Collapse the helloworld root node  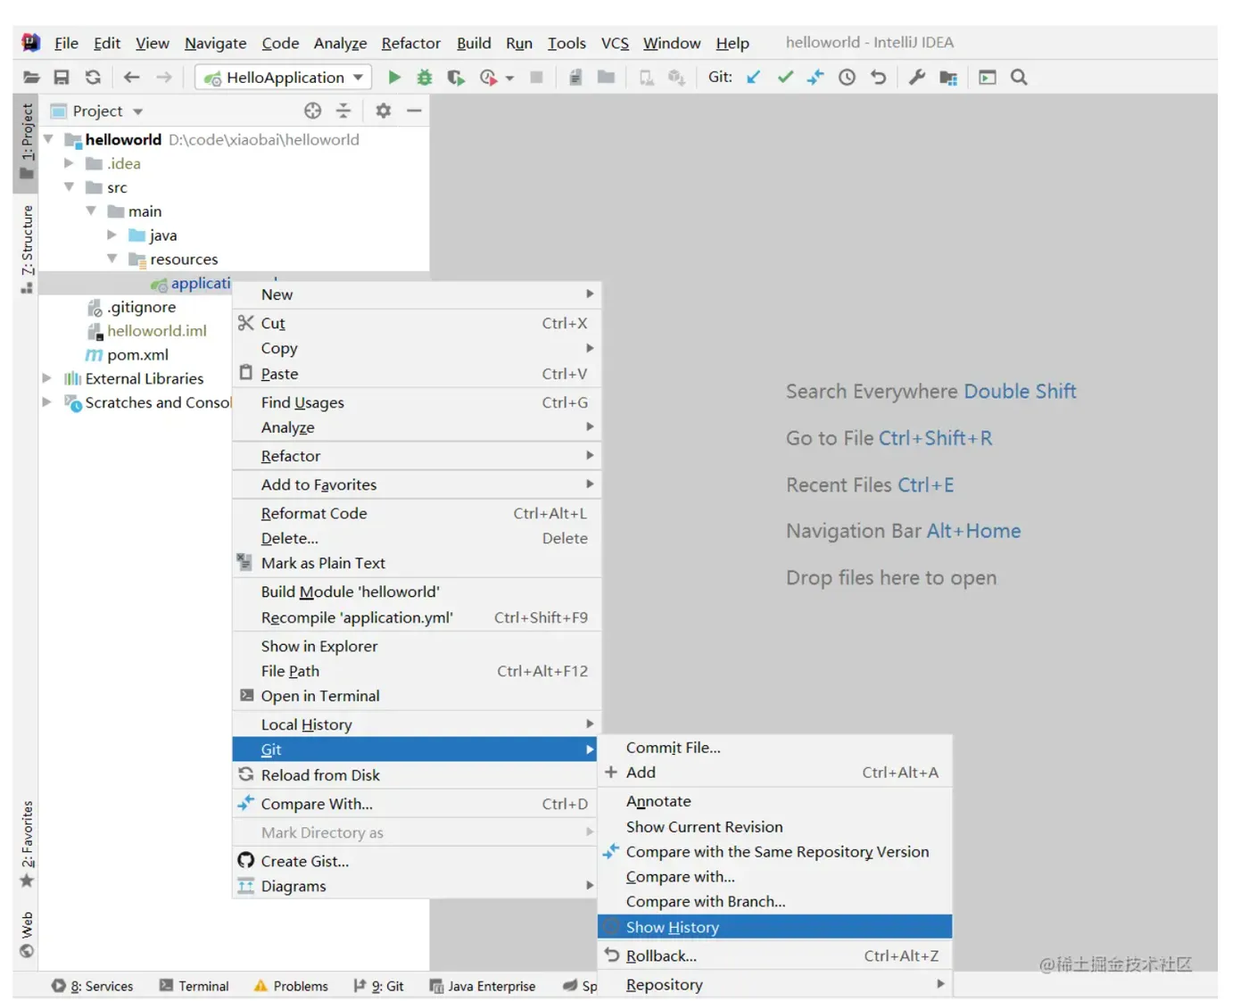point(48,139)
